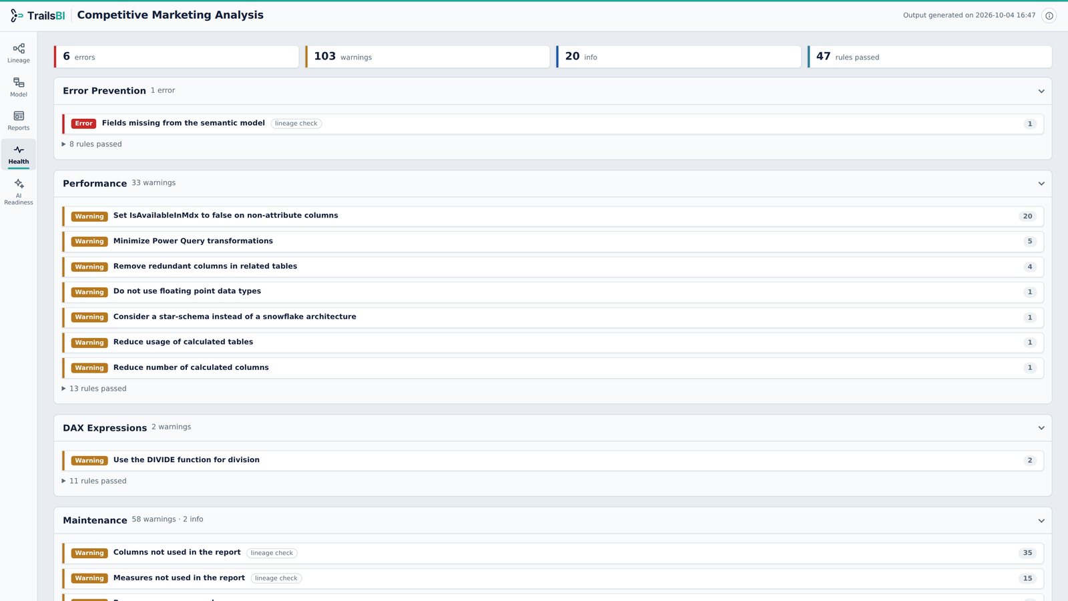Open 'Reduce usage of calculated tables' warning

tap(553, 343)
